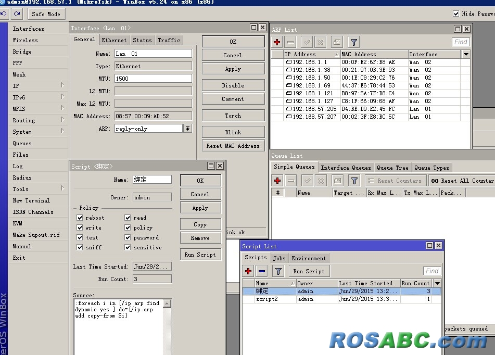
Task: Click Copy in the Script 绑定 window
Action: tap(200, 224)
